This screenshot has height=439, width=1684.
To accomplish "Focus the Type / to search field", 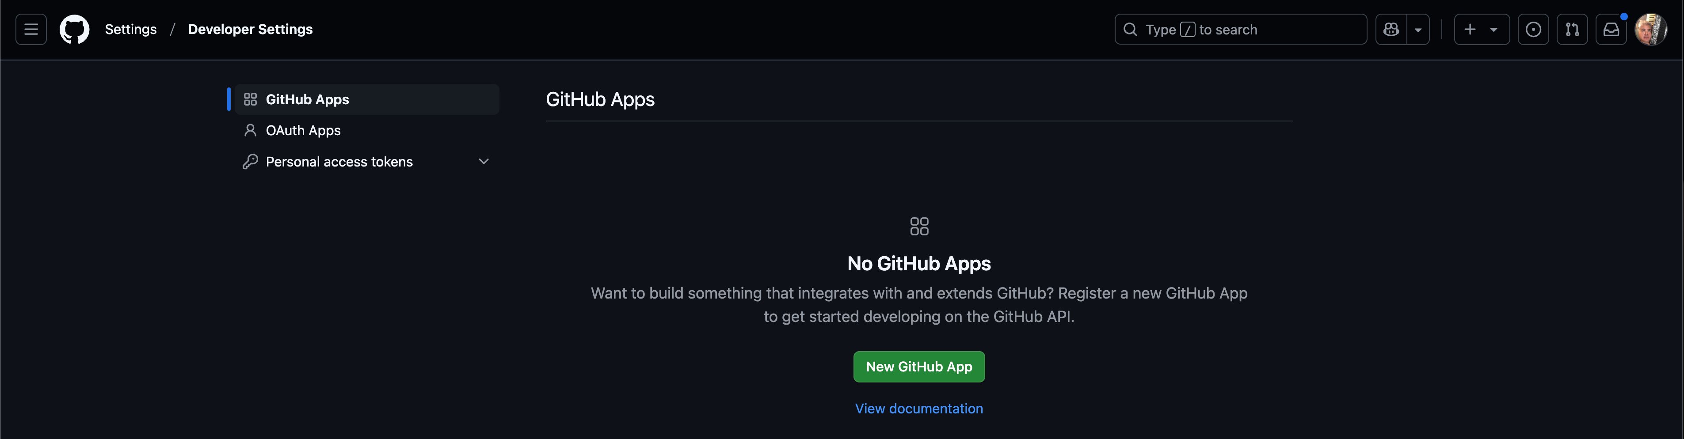I will [x=1240, y=30].
